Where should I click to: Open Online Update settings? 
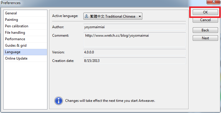coord(25,58)
